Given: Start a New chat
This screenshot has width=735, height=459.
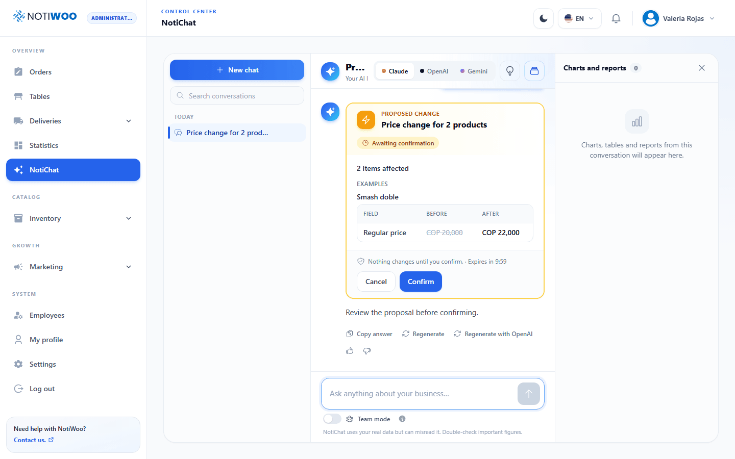Looking at the screenshot, I should click(x=237, y=70).
